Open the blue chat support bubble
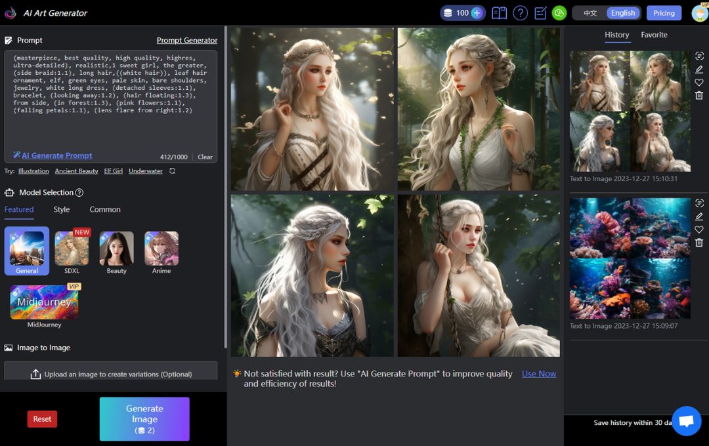Screen dimensions: 709x446 pyautogui.click(x=687, y=421)
